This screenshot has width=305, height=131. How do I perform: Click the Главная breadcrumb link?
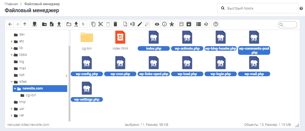pyautogui.click(x=11, y=4)
